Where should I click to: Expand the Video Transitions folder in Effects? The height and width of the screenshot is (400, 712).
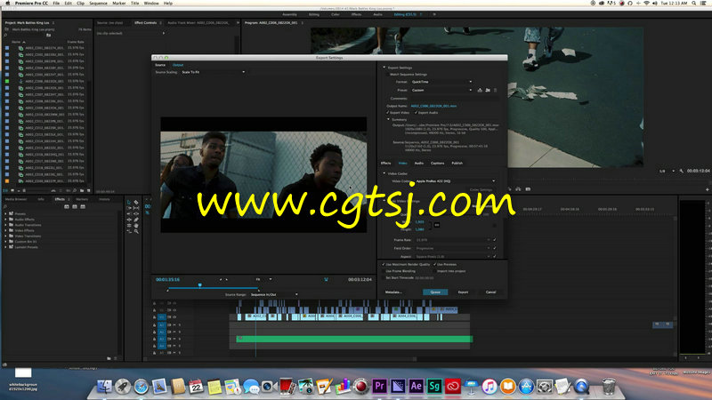pos(6,236)
